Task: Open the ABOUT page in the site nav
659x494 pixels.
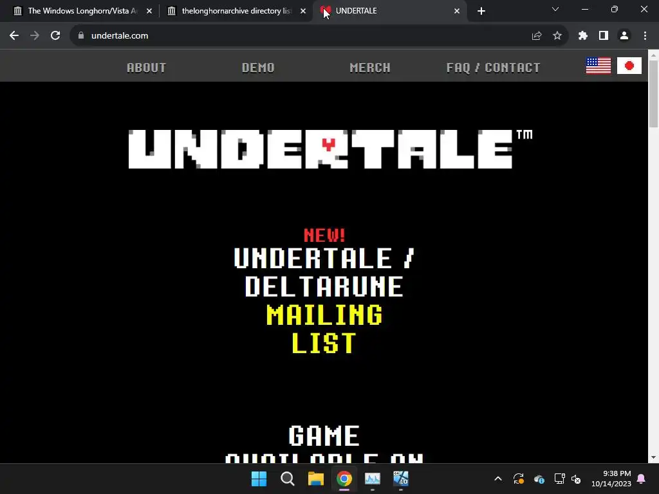Action: click(x=146, y=68)
